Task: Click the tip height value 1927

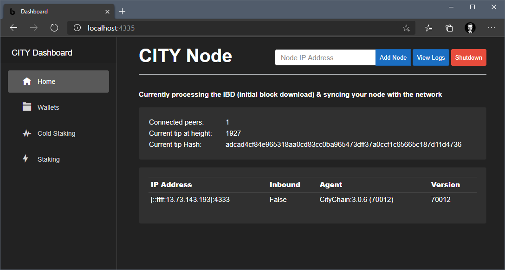Action: point(233,133)
